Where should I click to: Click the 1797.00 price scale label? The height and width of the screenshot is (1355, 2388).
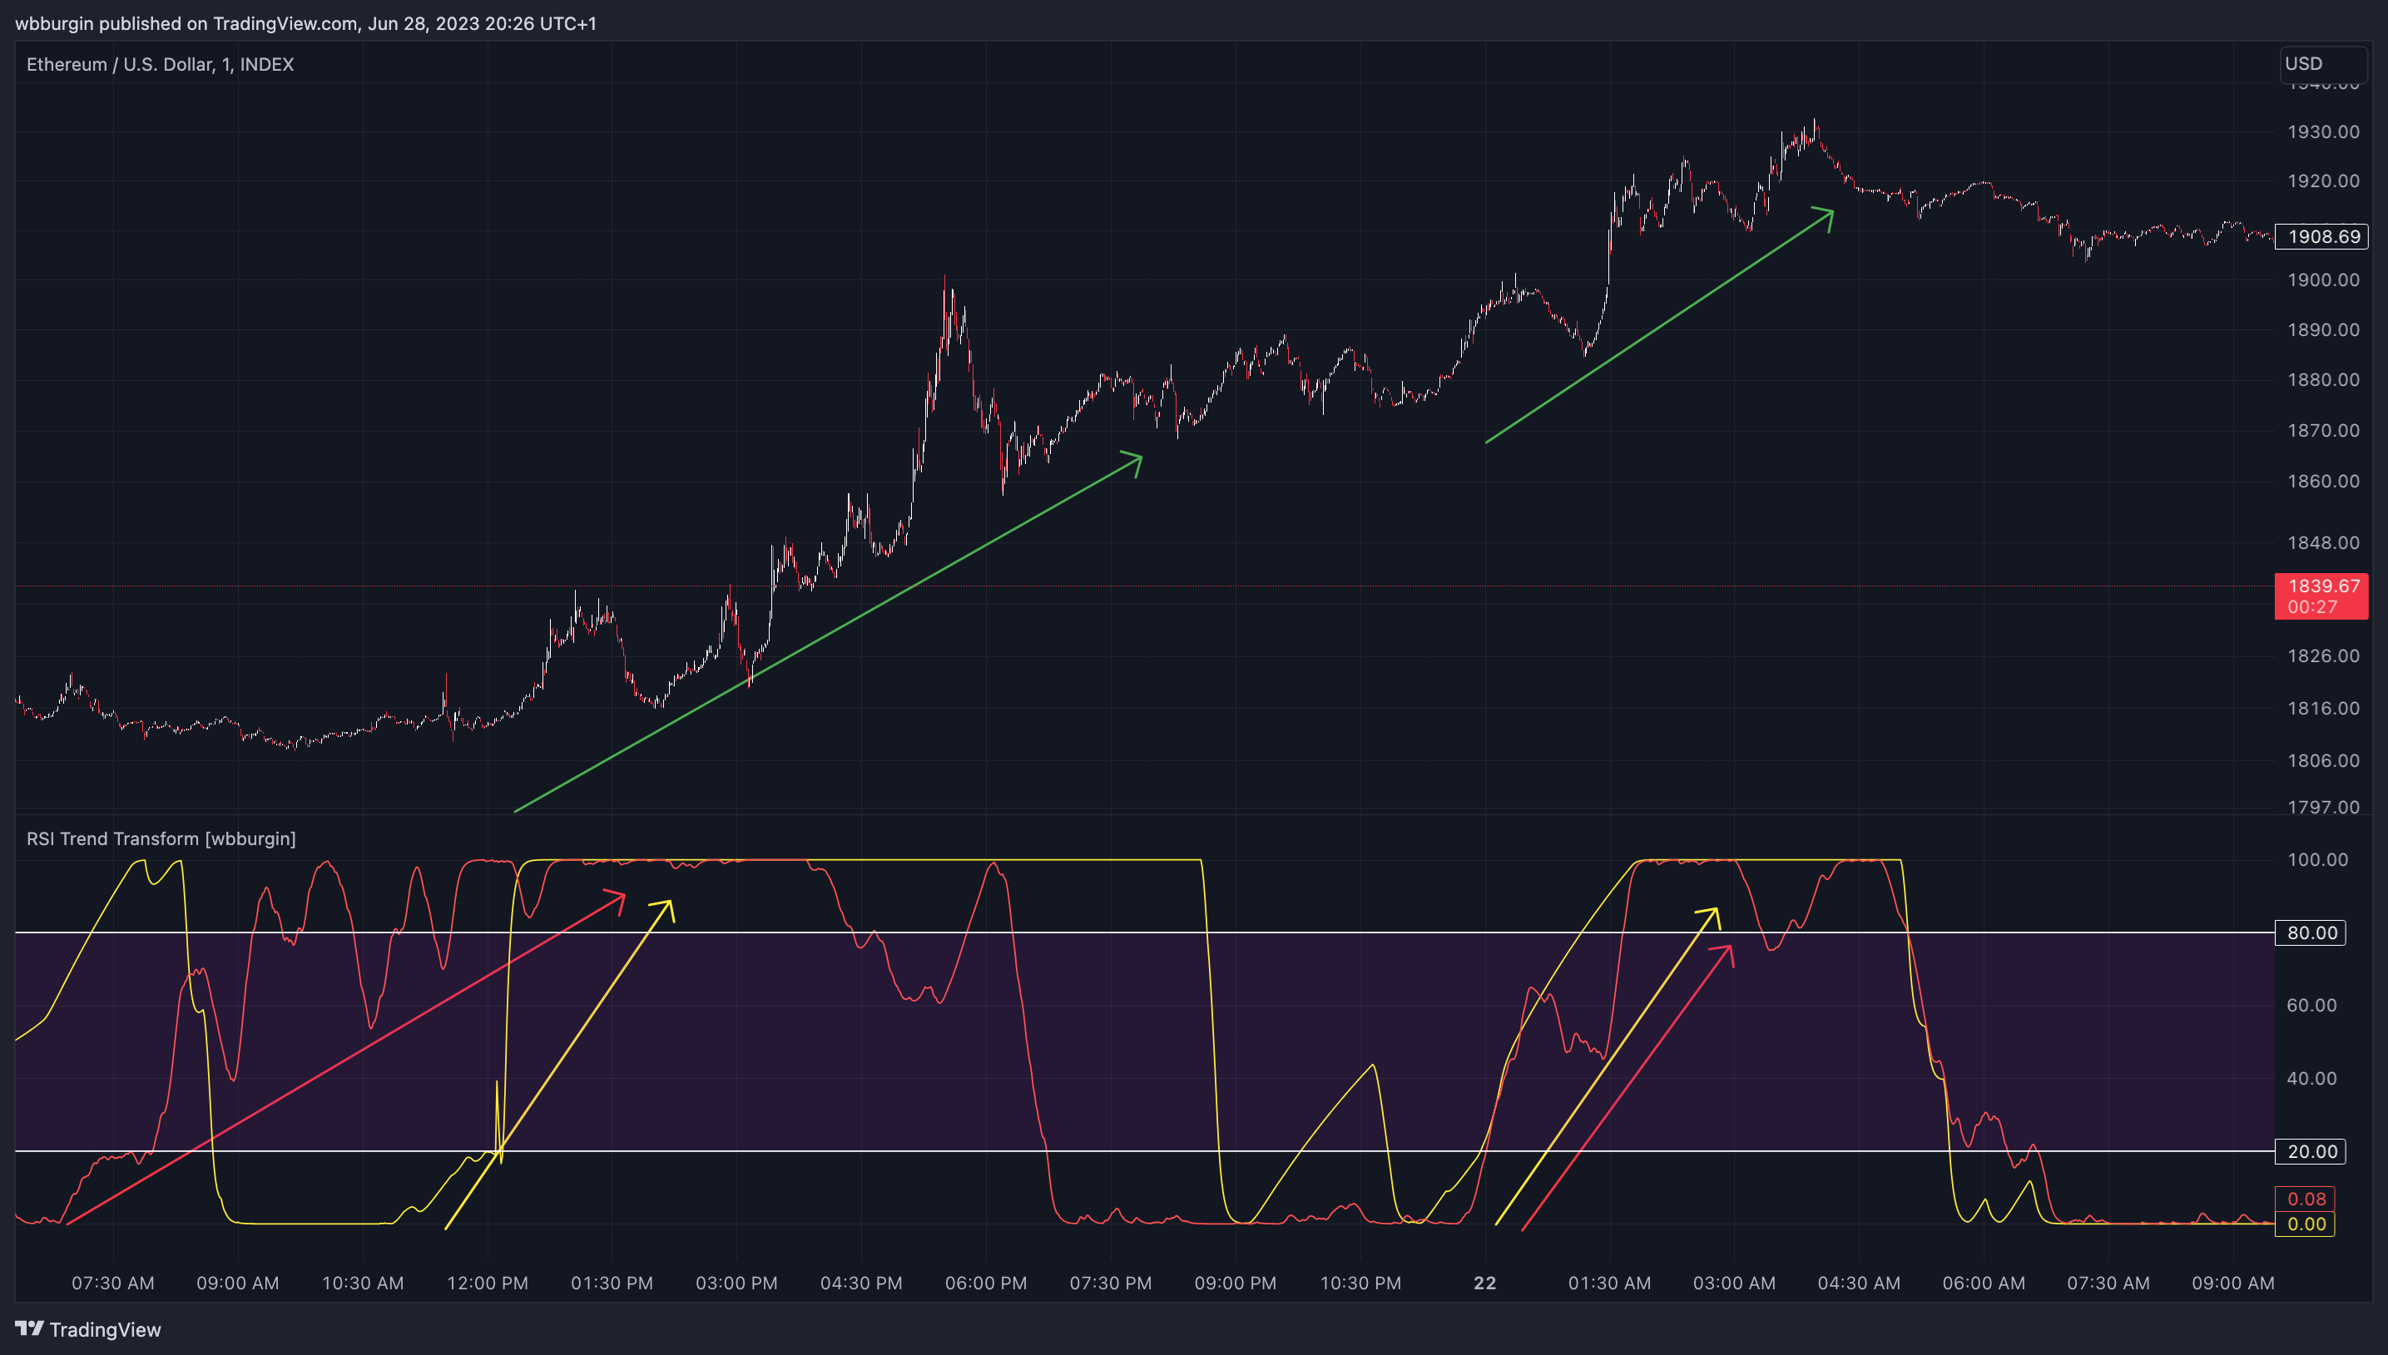(x=2323, y=807)
